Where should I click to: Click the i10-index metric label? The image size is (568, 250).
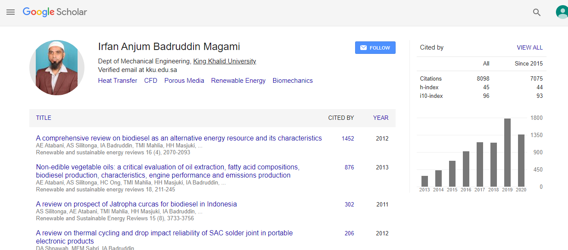point(431,96)
